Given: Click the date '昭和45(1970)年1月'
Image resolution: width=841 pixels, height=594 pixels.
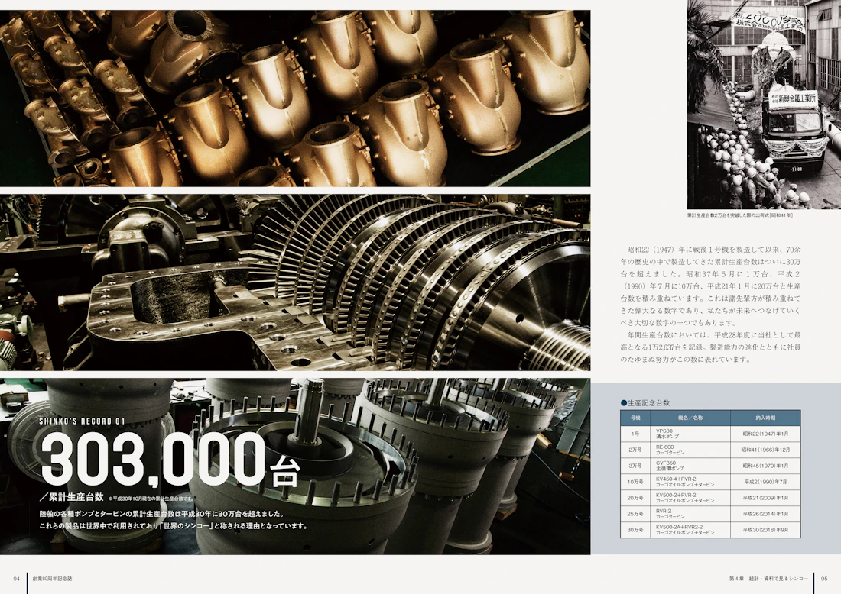Looking at the screenshot, I should coord(765,466).
